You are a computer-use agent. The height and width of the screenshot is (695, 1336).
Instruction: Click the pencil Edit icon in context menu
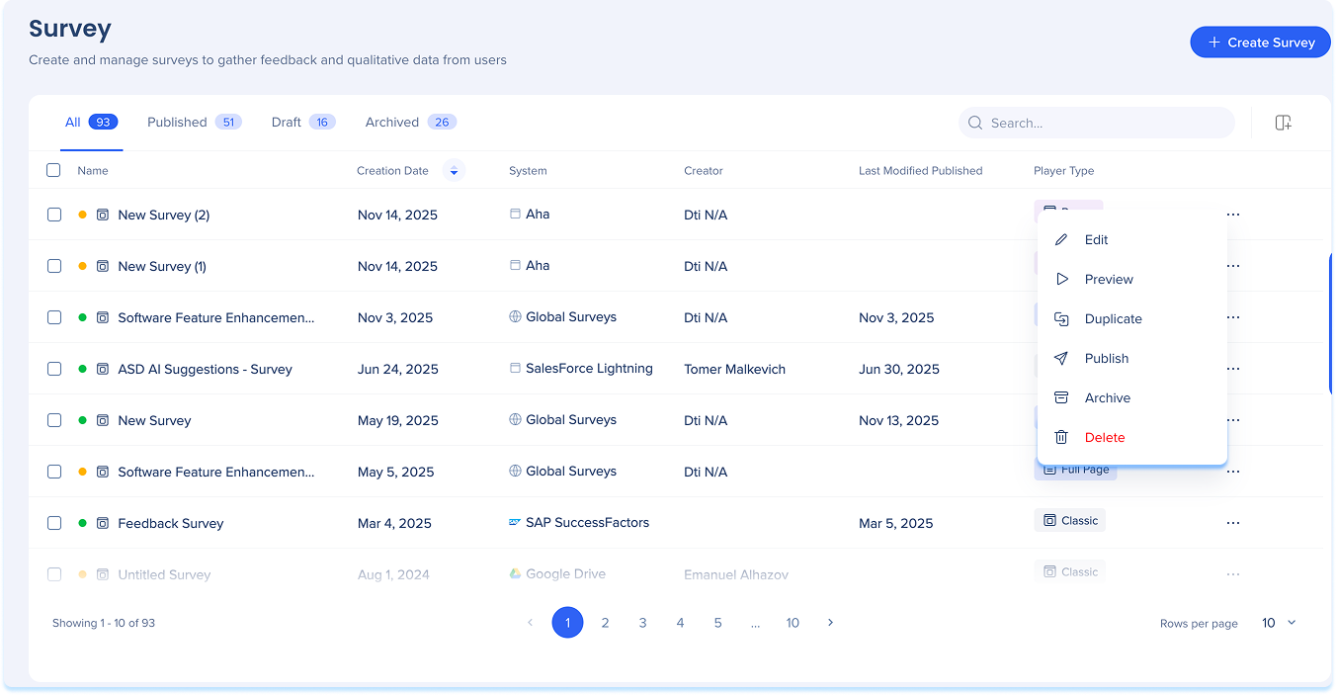(1061, 240)
